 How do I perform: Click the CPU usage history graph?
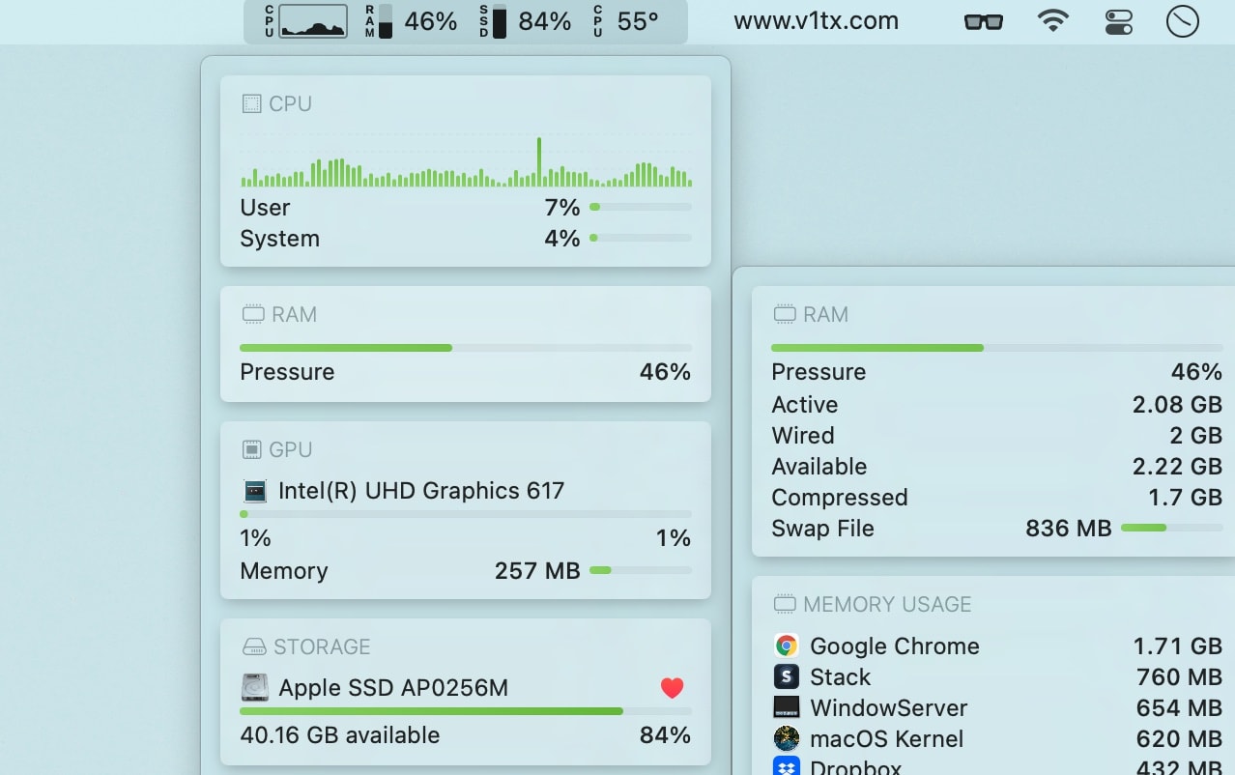(x=466, y=160)
